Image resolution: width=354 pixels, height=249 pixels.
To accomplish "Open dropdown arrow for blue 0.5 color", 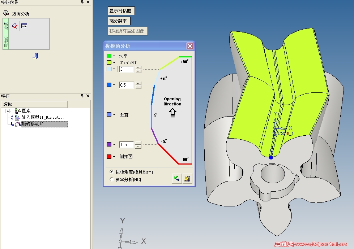I will coord(114,85).
